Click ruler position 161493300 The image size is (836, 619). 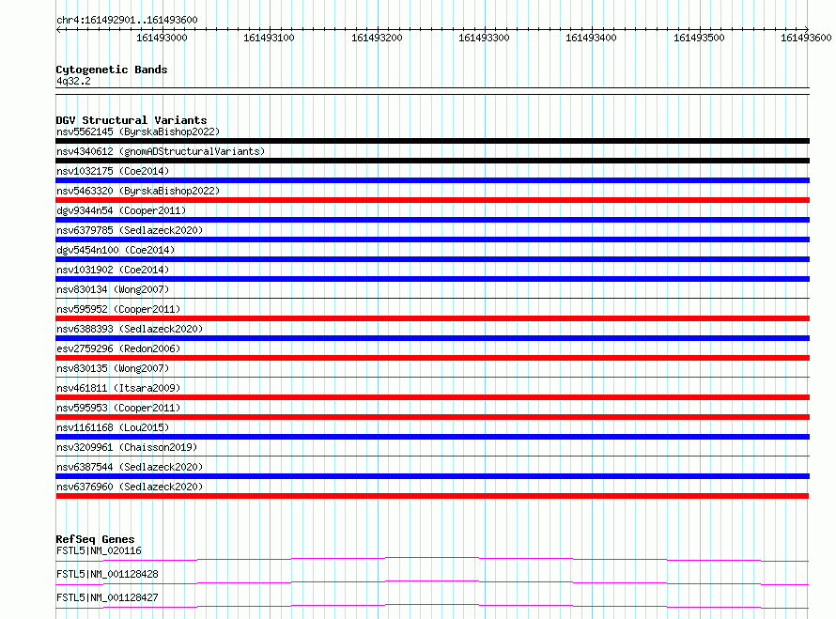(x=484, y=38)
